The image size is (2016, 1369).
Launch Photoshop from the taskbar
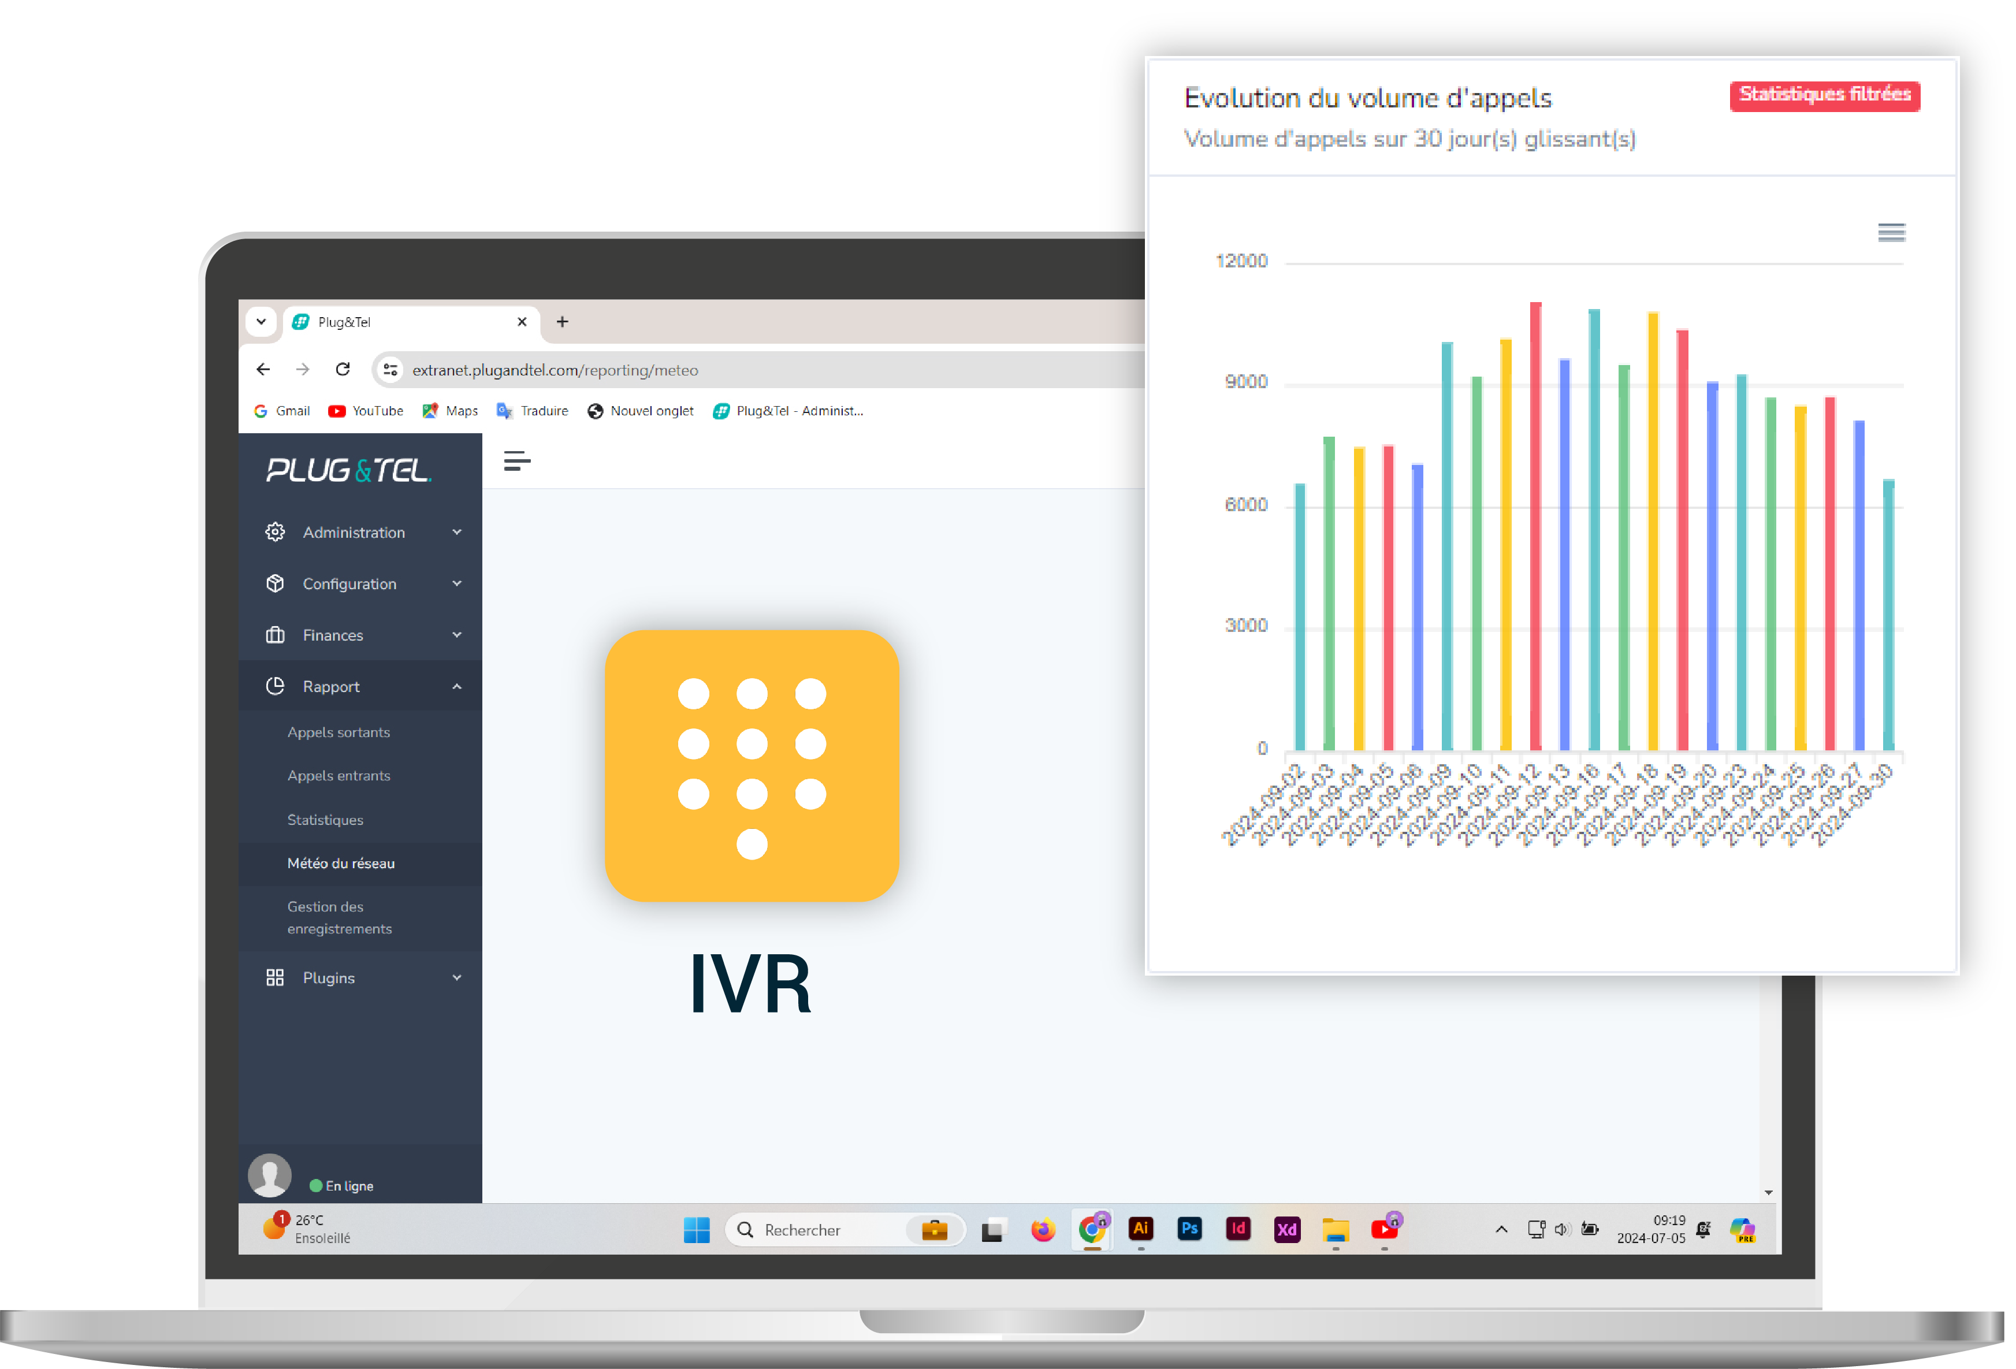pyautogui.click(x=1189, y=1229)
